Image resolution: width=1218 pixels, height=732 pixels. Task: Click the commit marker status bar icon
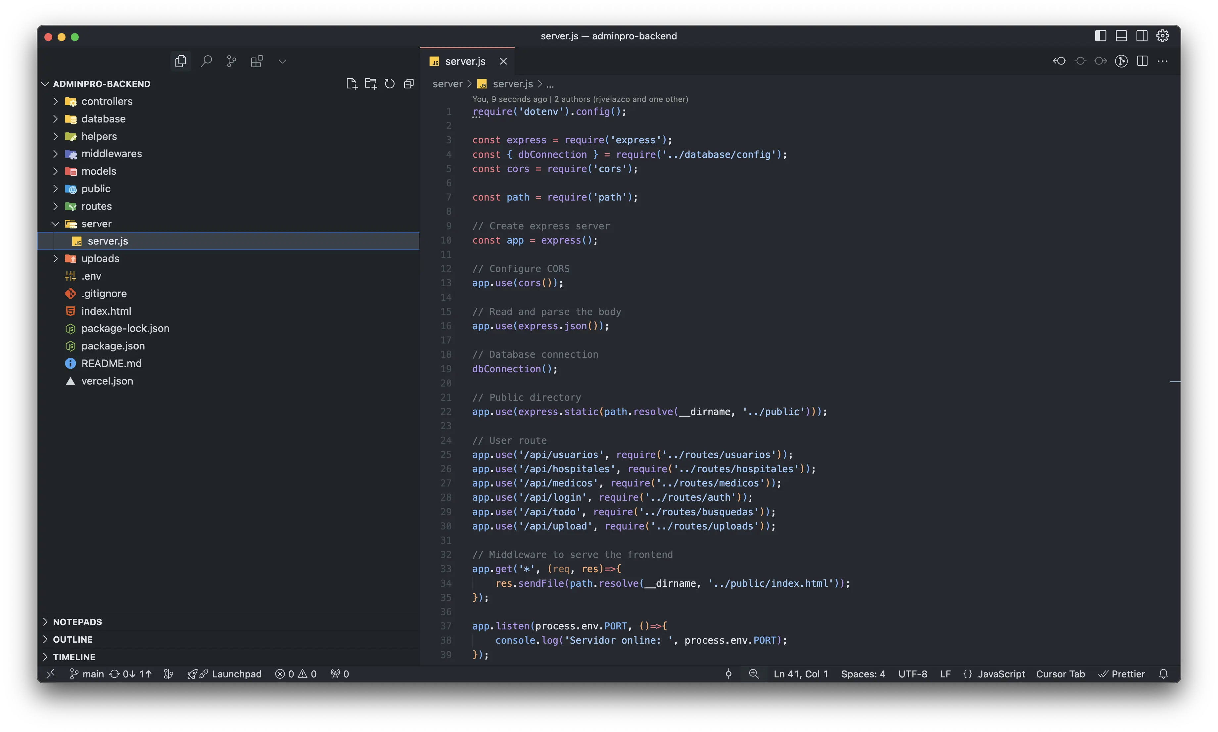pos(728,674)
